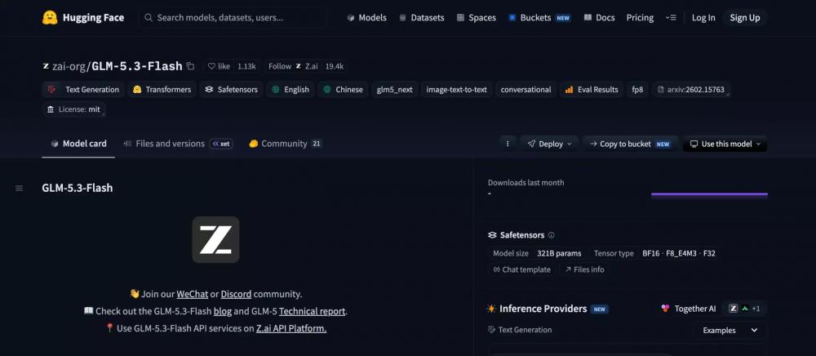The width and height of the screenshot is (816, 356).
Task: Select the Together AI inference provider
Action: pos(689,309)
